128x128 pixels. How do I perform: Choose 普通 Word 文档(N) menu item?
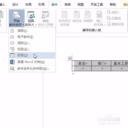(x=32, y=62)
